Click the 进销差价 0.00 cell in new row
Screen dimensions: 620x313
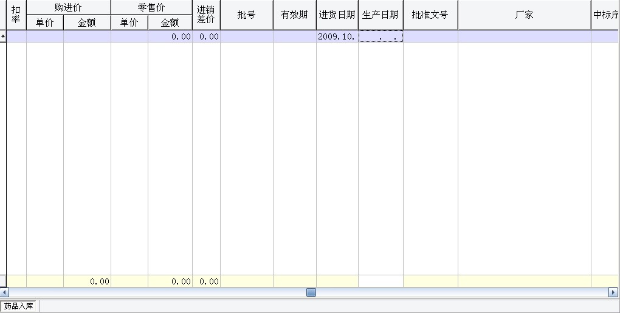click(x=206, y=36)
